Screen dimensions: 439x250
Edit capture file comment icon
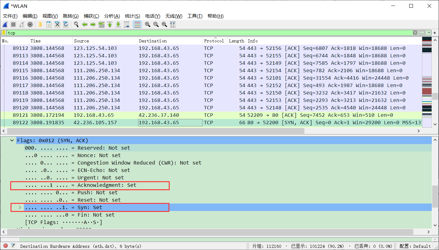point(13,246)
